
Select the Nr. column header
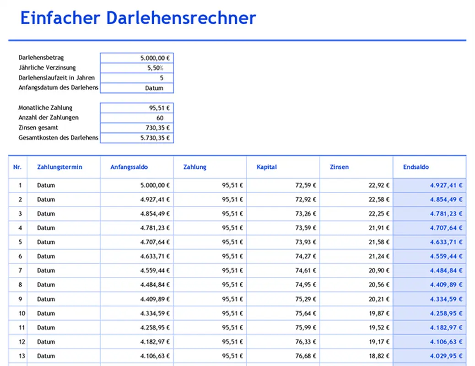point(18,167)
